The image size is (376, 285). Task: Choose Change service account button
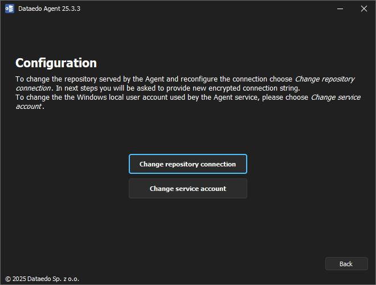click(x=188, y=189)
